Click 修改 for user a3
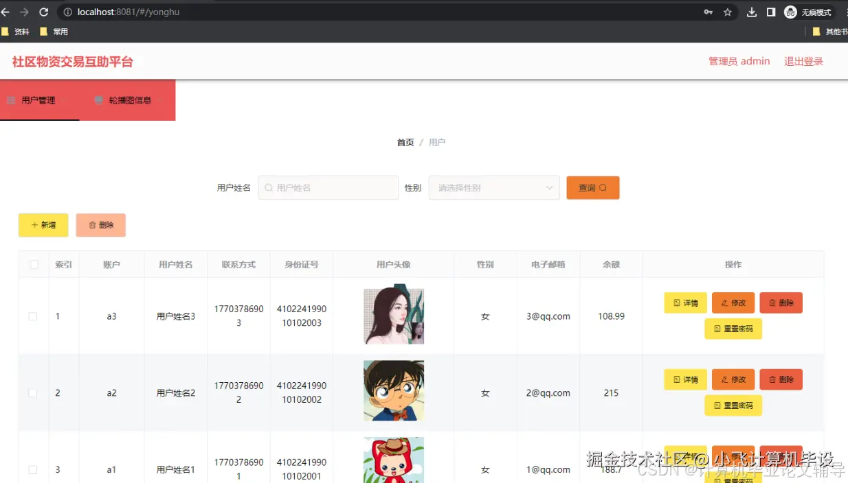The width and height of the screenshot is (848, 483). [x=733, y=303]
